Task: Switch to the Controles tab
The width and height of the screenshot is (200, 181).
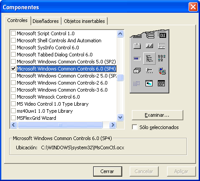Action: [x=17, y=20]
